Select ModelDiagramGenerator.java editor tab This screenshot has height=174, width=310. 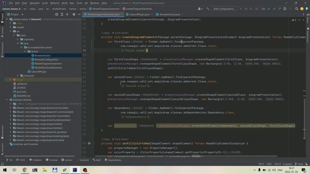coord(103,14)
